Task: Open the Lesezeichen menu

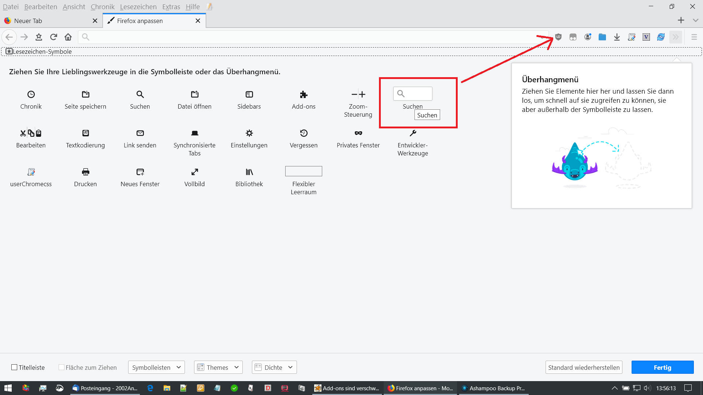Action: tap(138, 7)
